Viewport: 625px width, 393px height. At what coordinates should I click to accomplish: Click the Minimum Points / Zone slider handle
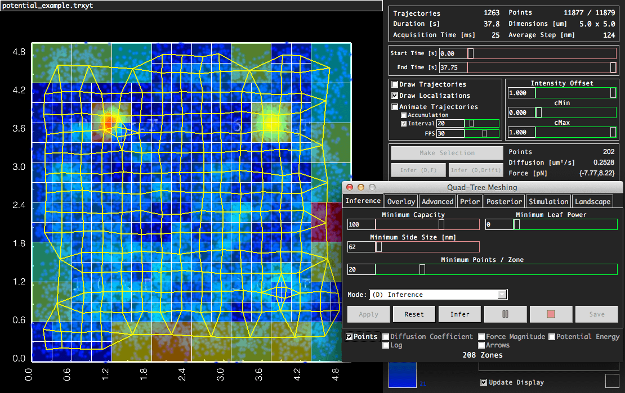pyautogui.click(x=422, y=269)
